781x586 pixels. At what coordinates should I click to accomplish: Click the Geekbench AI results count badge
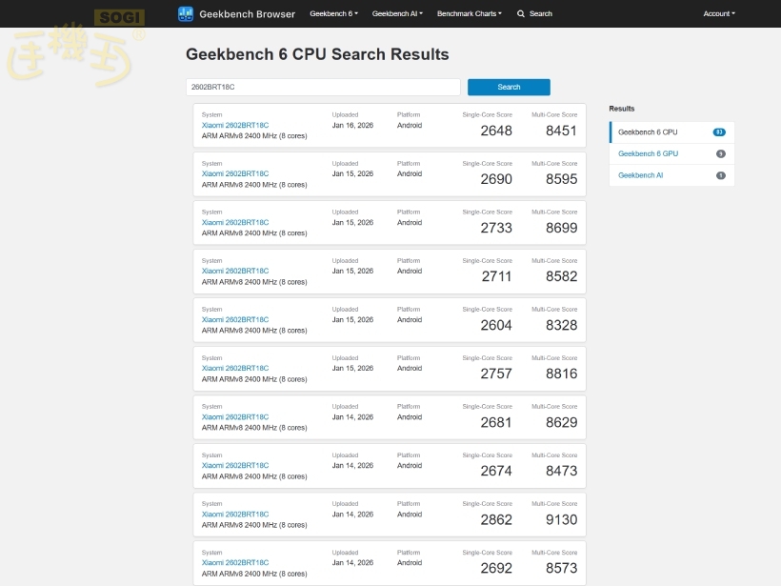[x=720, y=175]
